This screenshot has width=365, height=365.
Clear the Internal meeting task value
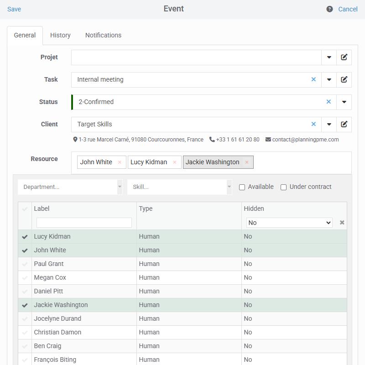pos(313,79)
